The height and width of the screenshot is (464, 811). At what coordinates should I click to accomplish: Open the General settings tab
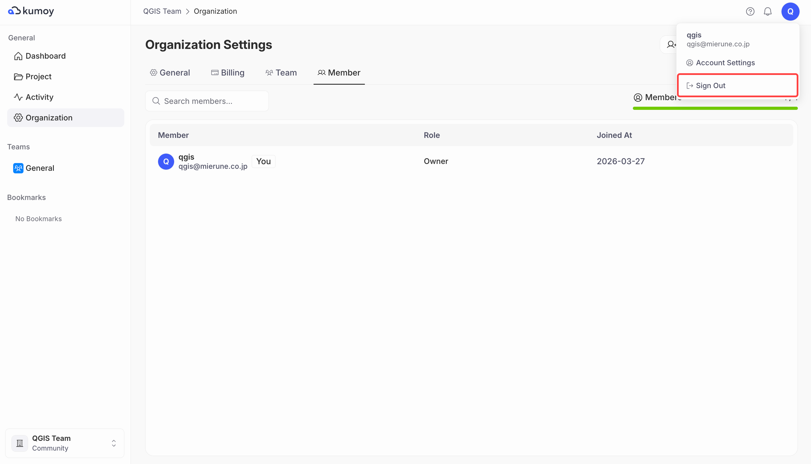point(170,73)
